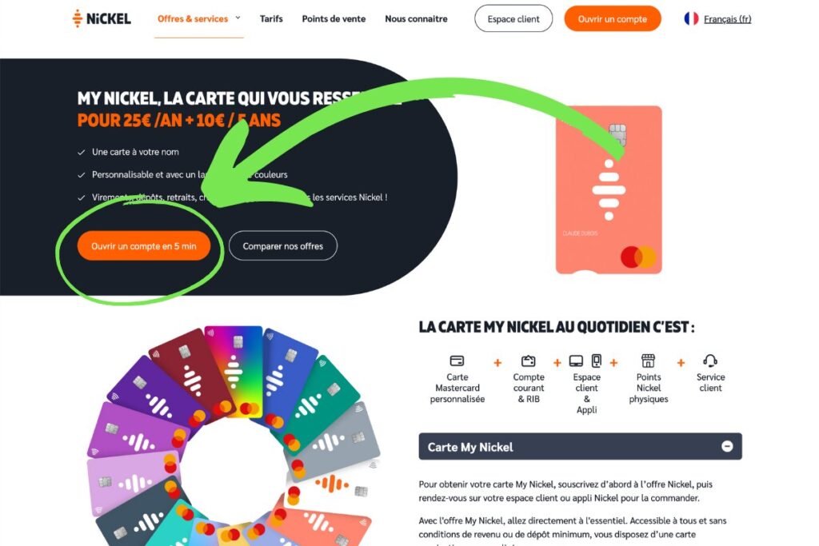Image resolution: width=819 pixels, height=546 pixels.
Task: Click the Comparer nos offres button
Action: click(283, 246)
